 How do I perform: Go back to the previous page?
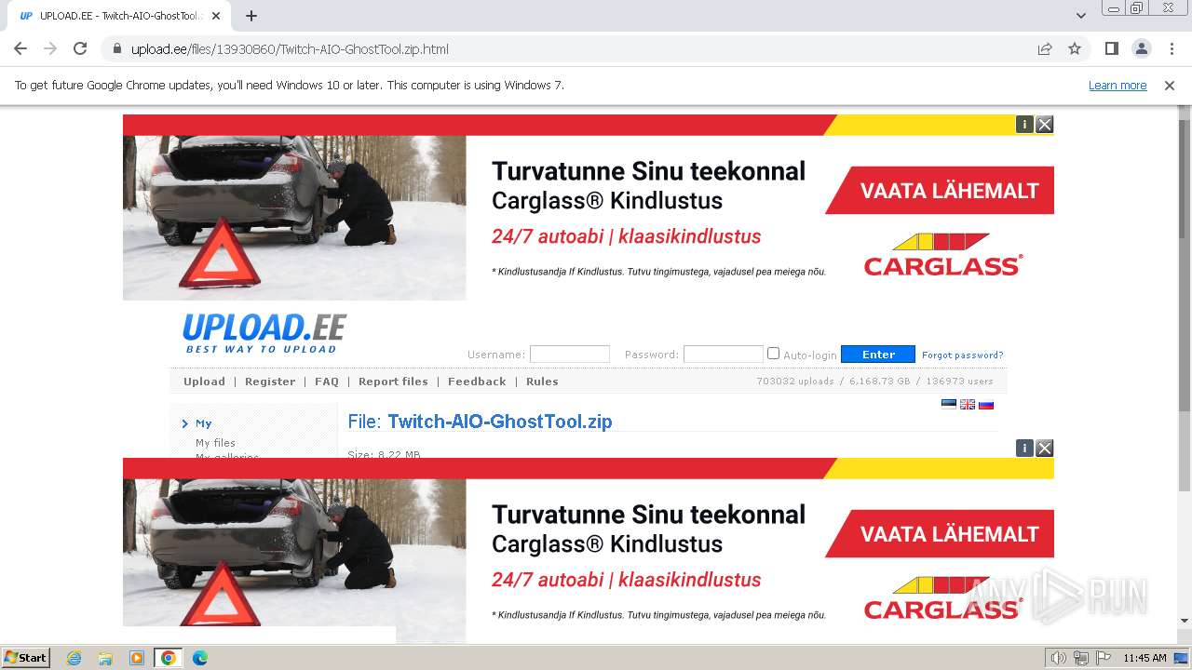(20, 48)
